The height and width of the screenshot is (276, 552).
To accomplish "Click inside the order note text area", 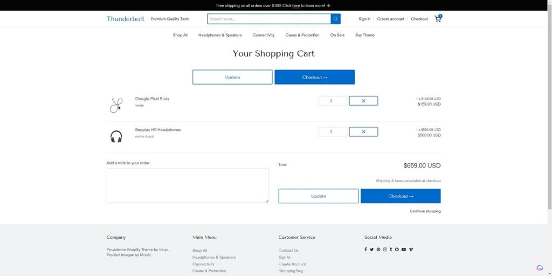I will [188, 185].
